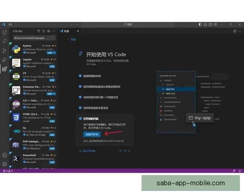Image resolution: width=244 pixels, height=195 pixels.
Task: Toggle third walkthrough step about shortcuts
Action: 80,97
